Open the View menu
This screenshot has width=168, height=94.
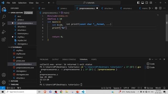(x=31, y=3)
